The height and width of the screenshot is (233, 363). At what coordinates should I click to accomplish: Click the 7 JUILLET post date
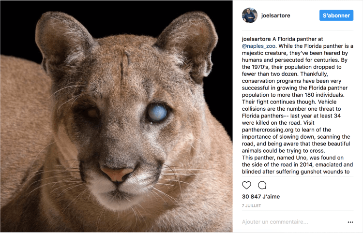click(252, 205)
